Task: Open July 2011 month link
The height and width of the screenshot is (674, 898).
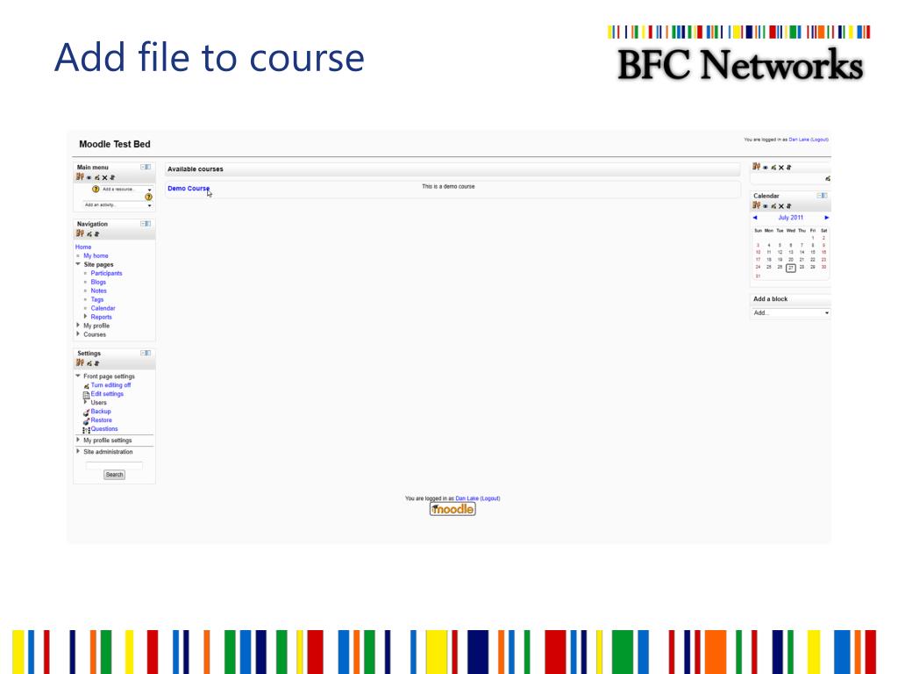Action: pyautogui.click(x=790, y=218)
